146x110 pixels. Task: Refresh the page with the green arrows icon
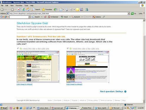(23, 9)
